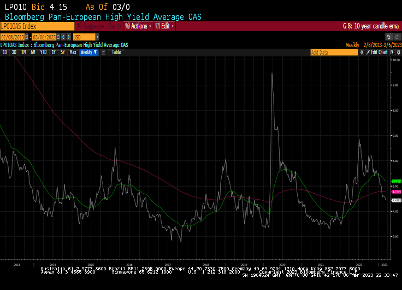Select the YTD range
Screen dimensions: 402x290
click(x=43, y=53)
